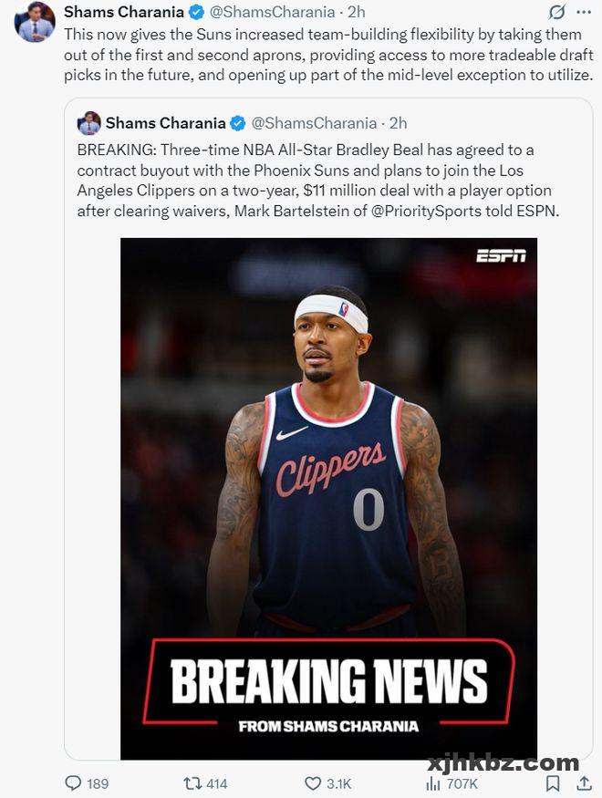Image resolution: width=602 pixels, height=798 pixels.
Task: Click the blue verified badge in the main tweet
Action: point(196,12)
